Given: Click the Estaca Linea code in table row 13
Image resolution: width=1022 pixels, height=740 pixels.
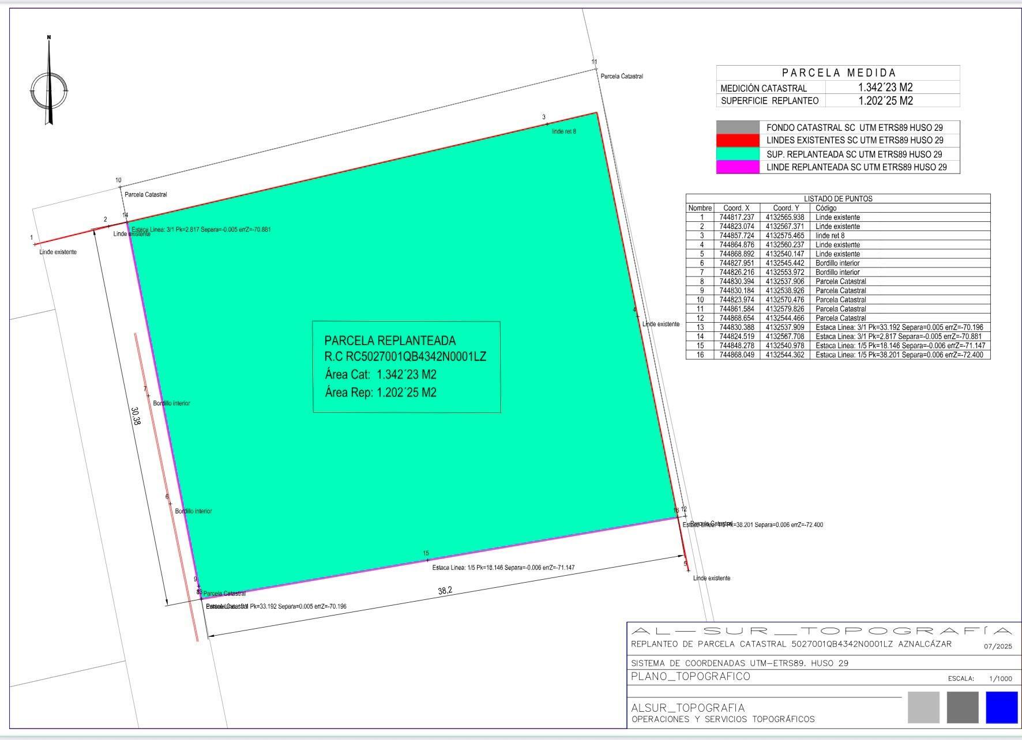Looking at the screenshot, I should [899, 327].
